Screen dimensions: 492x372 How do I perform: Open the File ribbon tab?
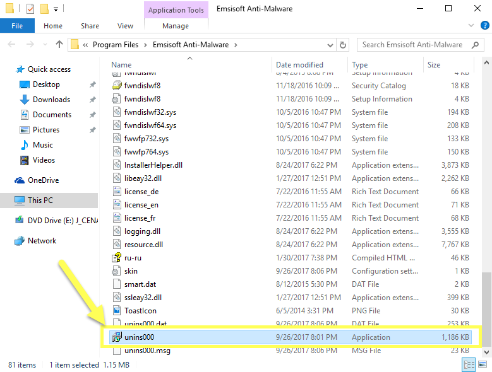click(x=17, y=26)
